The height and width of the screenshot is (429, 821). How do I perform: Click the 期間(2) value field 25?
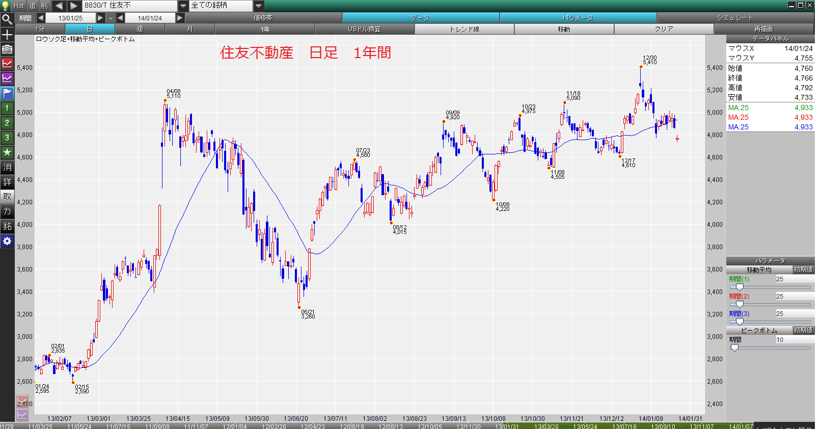pos(795,297)
